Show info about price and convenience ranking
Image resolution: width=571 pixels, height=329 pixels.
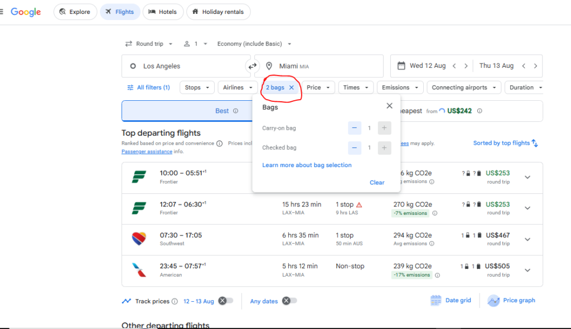tap(219, 144)
